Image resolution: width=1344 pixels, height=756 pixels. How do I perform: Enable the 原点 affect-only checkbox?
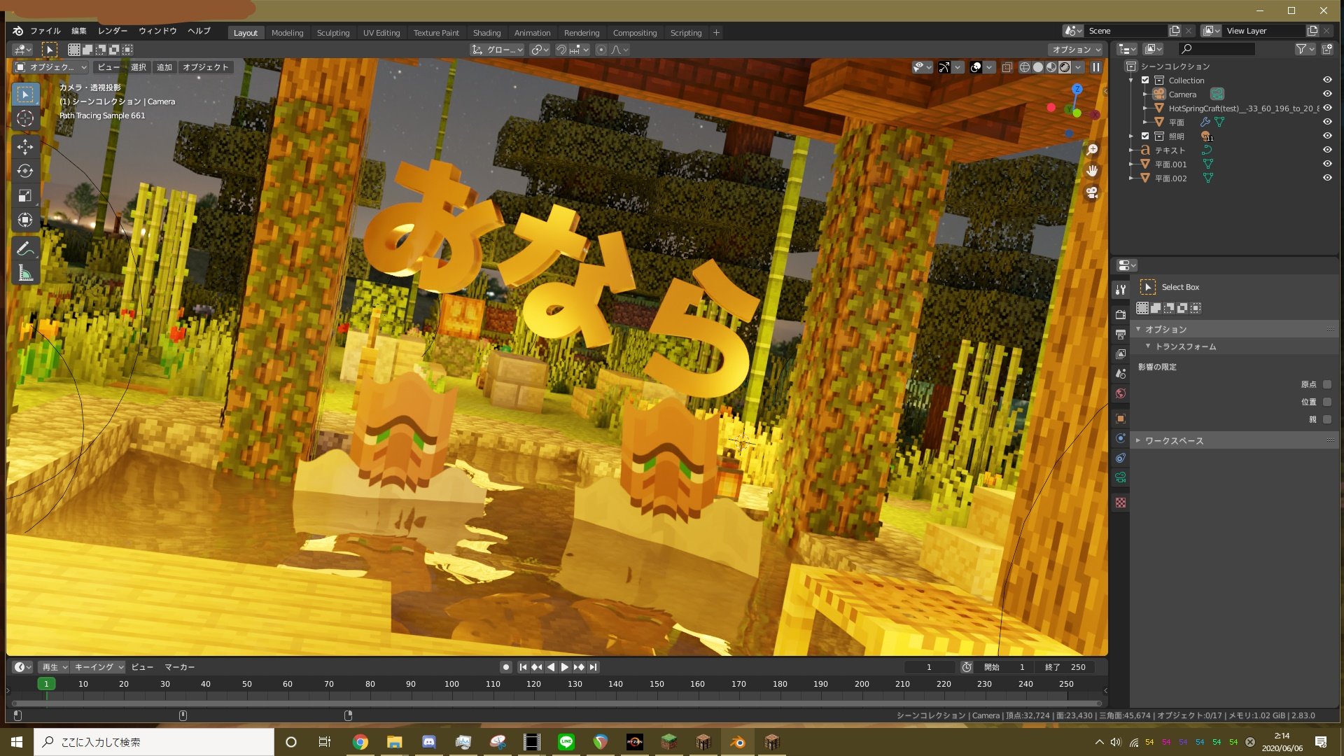pyautogui.click(x=1327, y=384)
